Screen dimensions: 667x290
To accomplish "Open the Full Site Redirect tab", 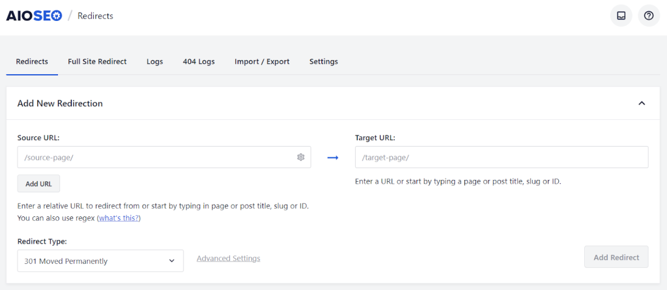I will [97, 61].
